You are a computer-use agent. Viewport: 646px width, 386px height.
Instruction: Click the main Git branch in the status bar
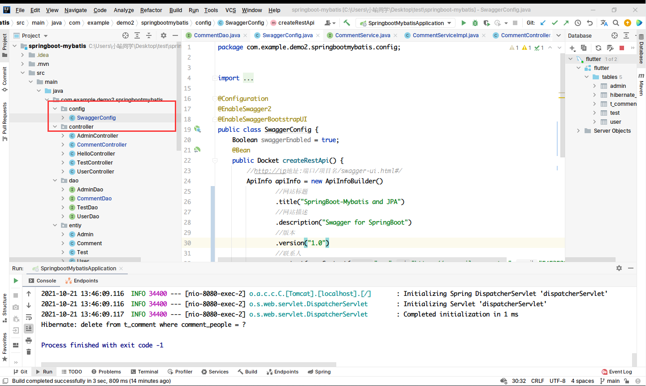(610, 381)
